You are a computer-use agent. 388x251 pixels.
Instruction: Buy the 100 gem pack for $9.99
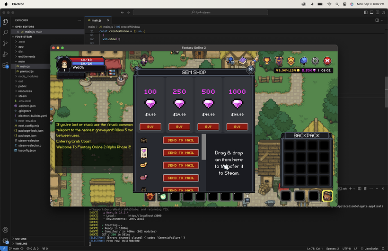click(150, 126)
